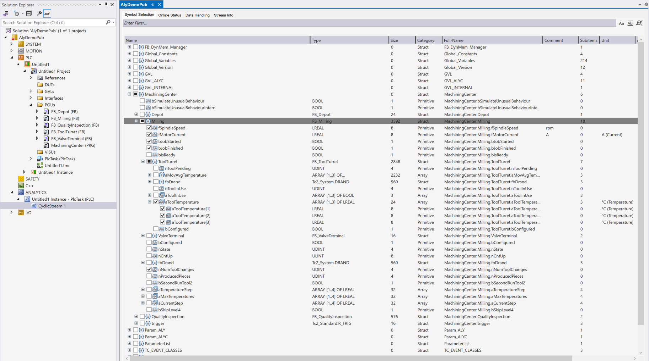This screenshot has height=361, width=649.
Task: Open the Stream Info tab
Action: coord(223,15)
